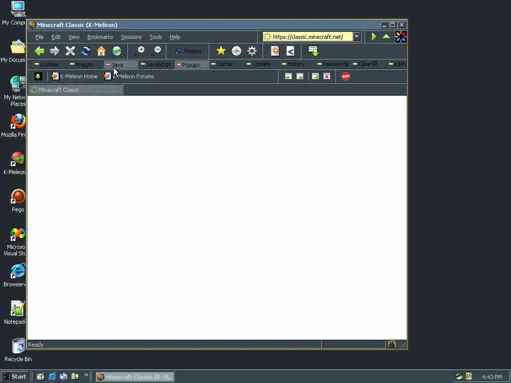Click the Minecraft Classic taskbar button
Screen dimensions: 511x383
pyautogui.click(x=135, y=377)
